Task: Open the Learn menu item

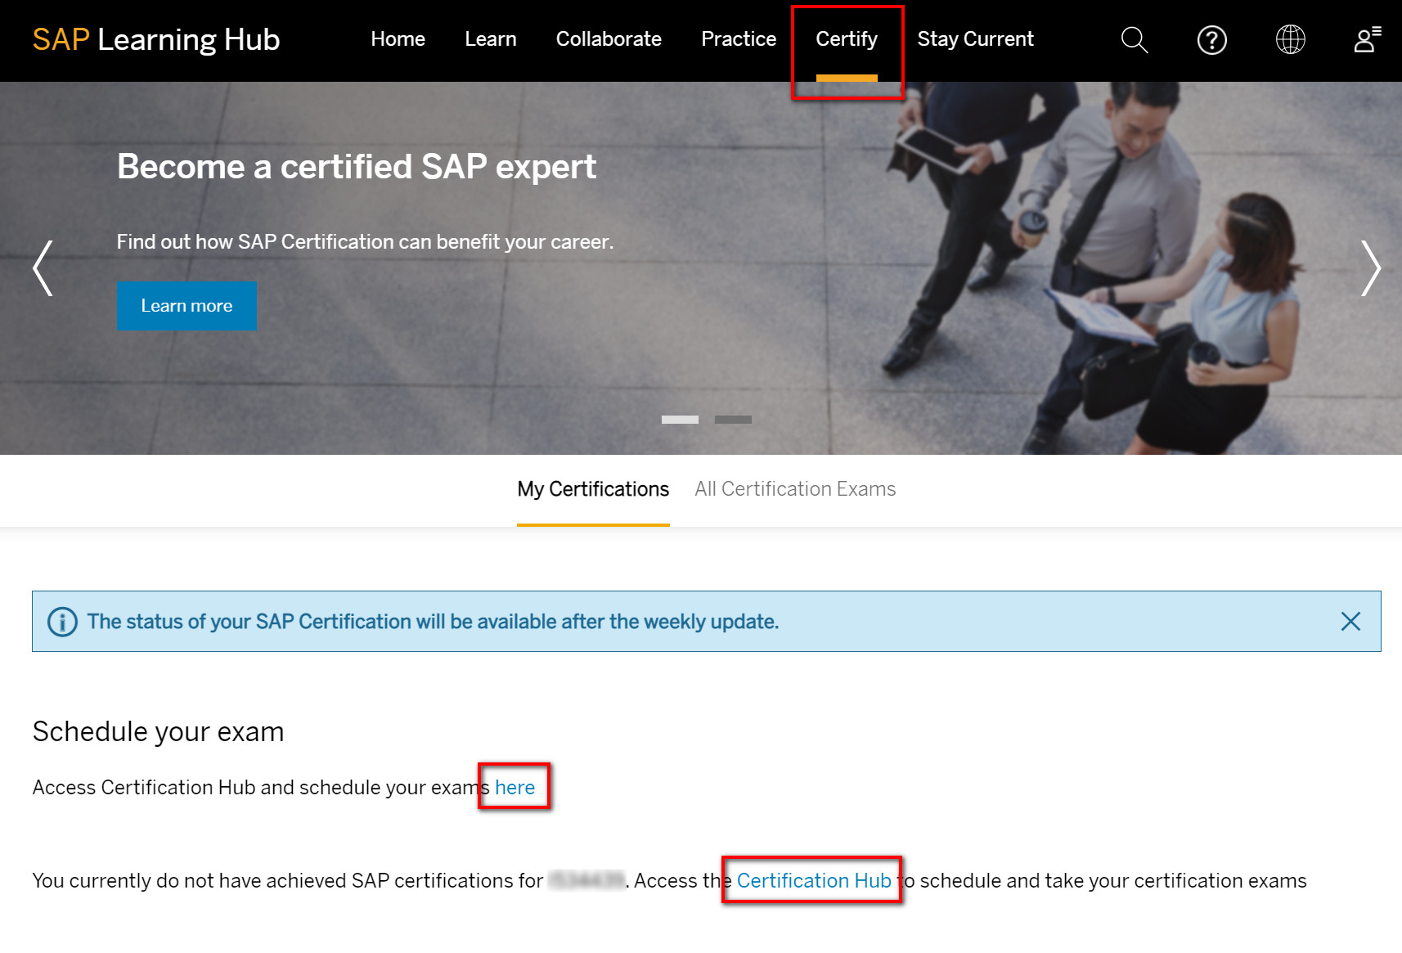Action: click(490, 39)
